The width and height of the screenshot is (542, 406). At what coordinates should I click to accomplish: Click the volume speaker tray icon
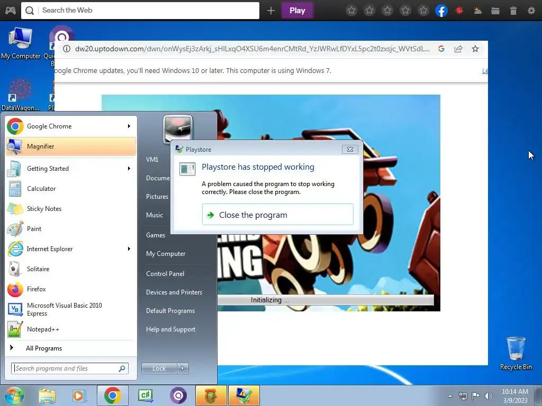[x=489, y=396]
